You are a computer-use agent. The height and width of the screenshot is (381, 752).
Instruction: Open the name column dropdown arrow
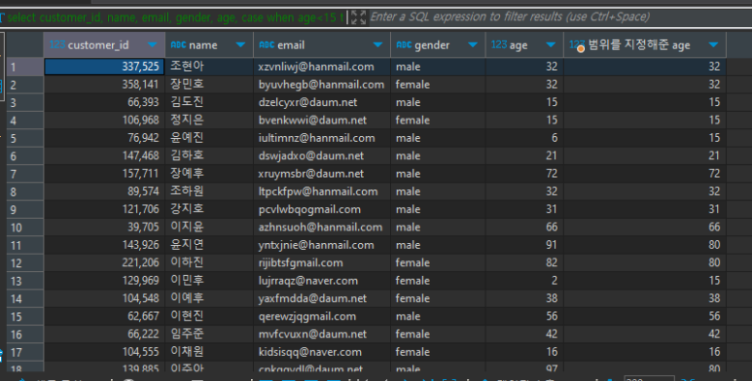(240, 45)
